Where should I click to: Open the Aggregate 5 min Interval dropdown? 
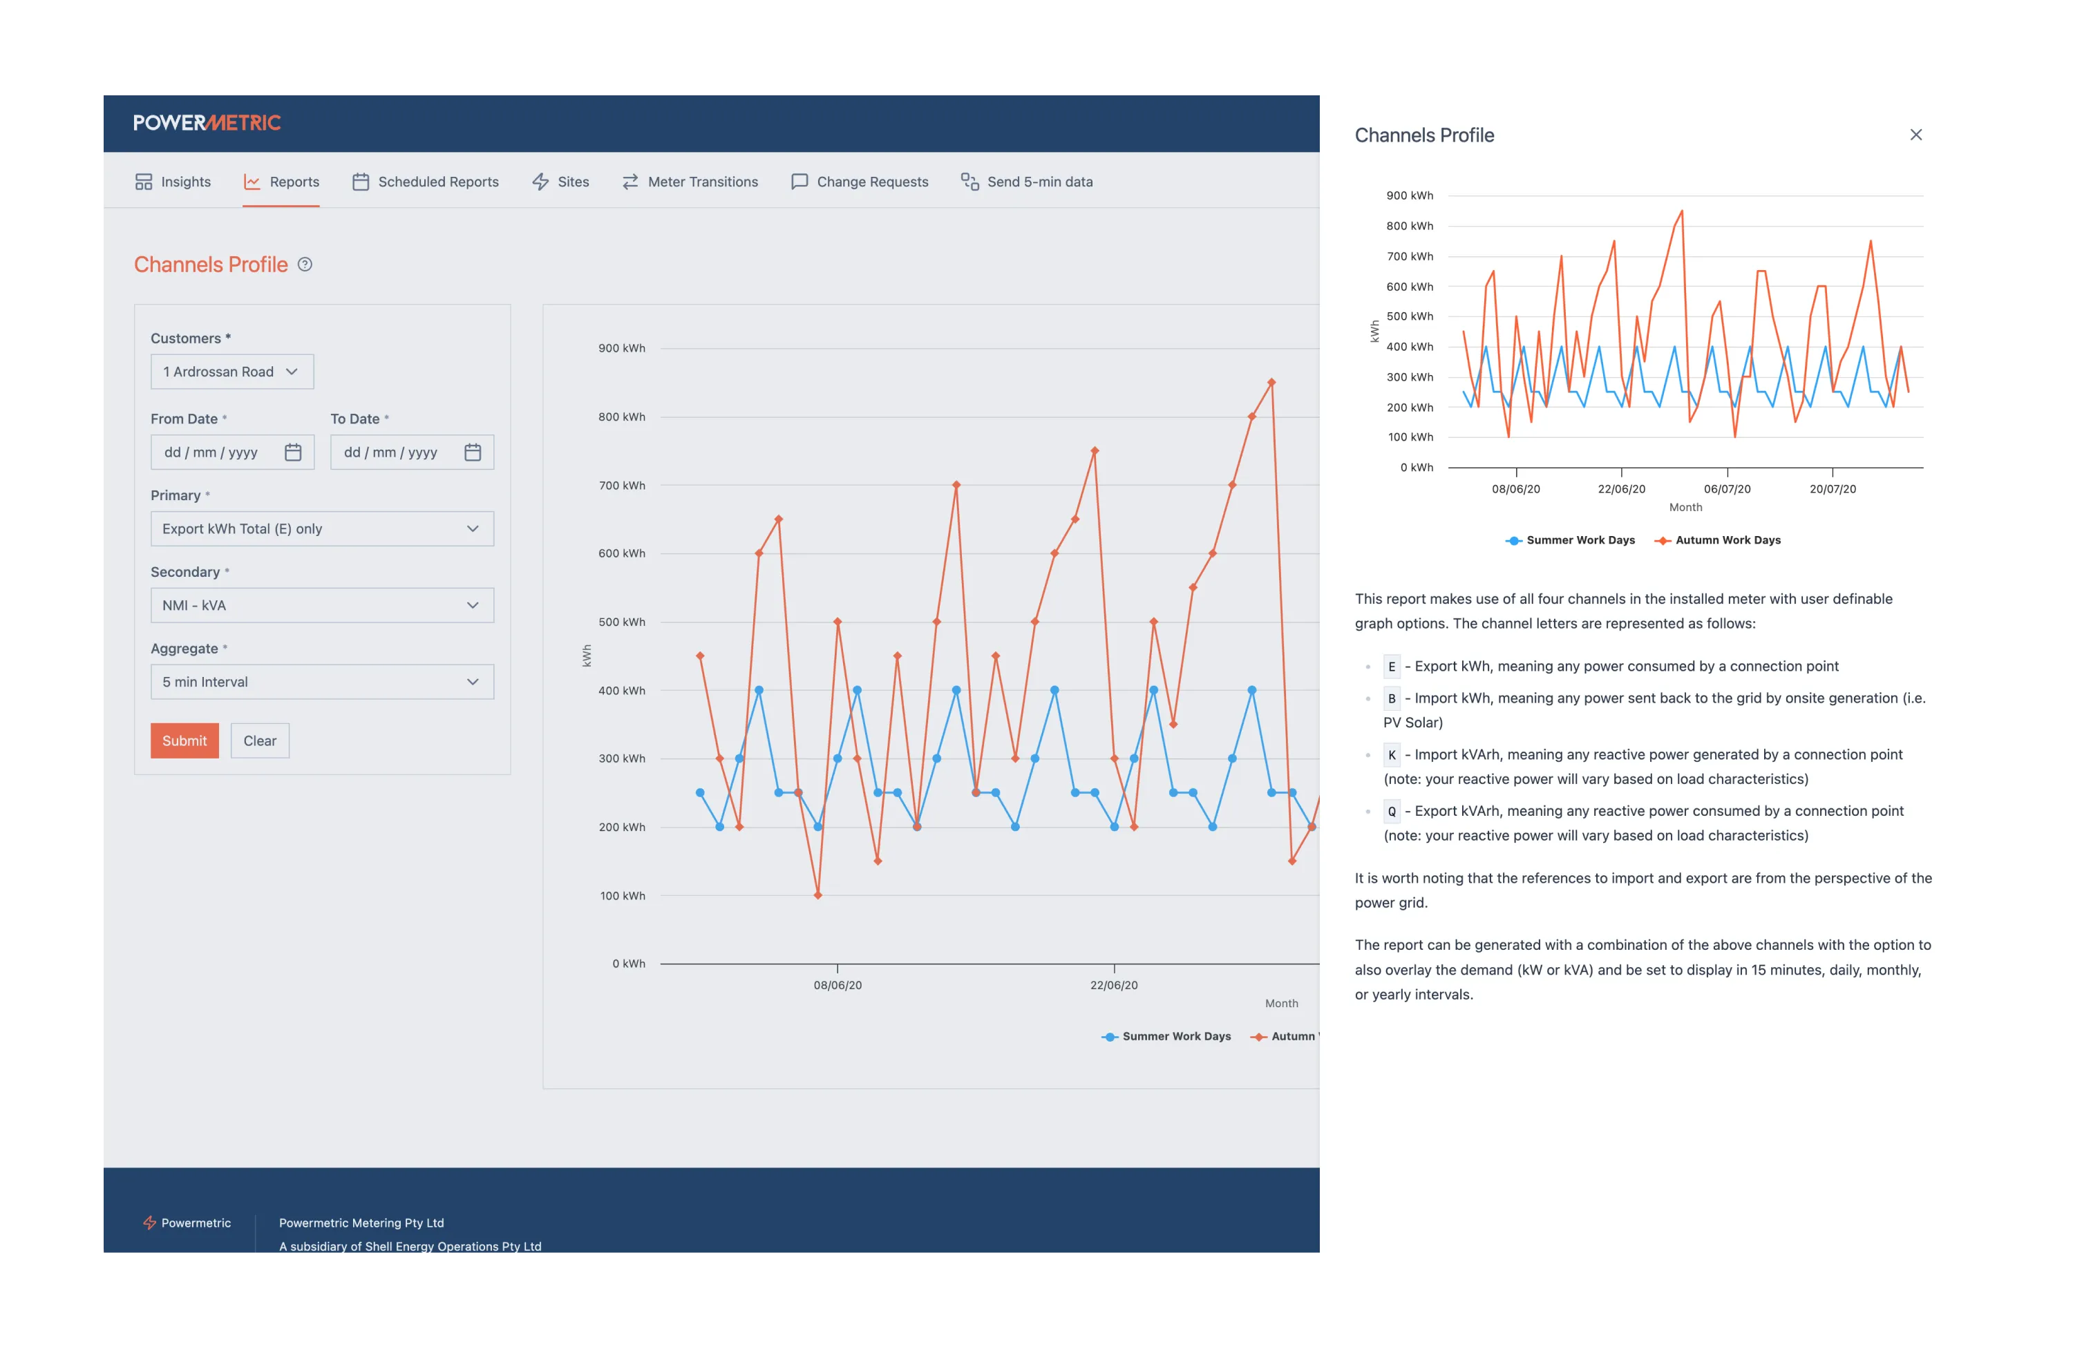click(321, 682)
